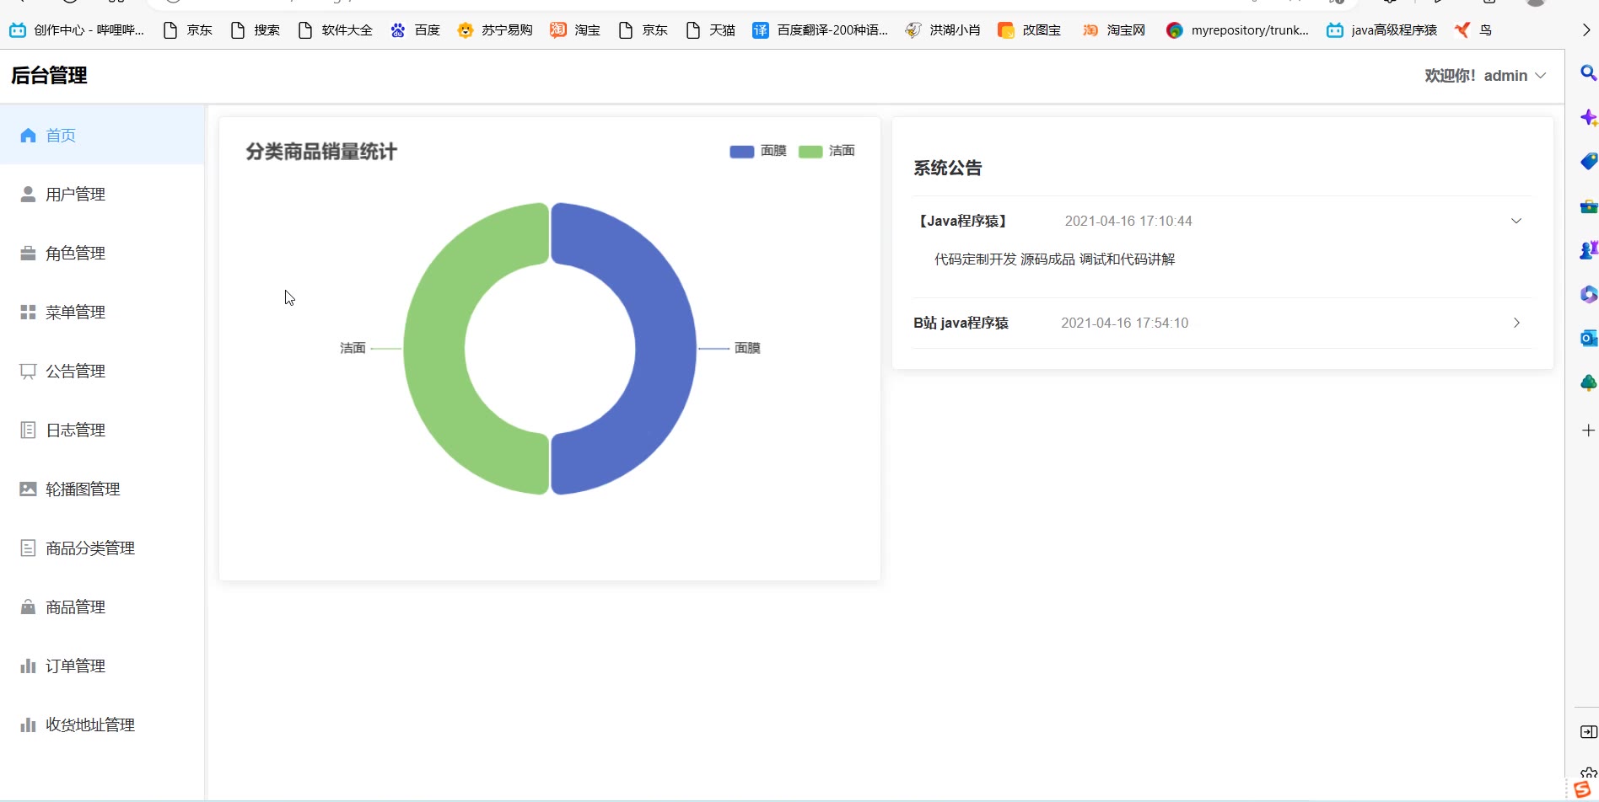The height and width of the screenshot is (802, 1599).
Task: Click the chat icon beside 公告管理
Action: tap(28, 372)
